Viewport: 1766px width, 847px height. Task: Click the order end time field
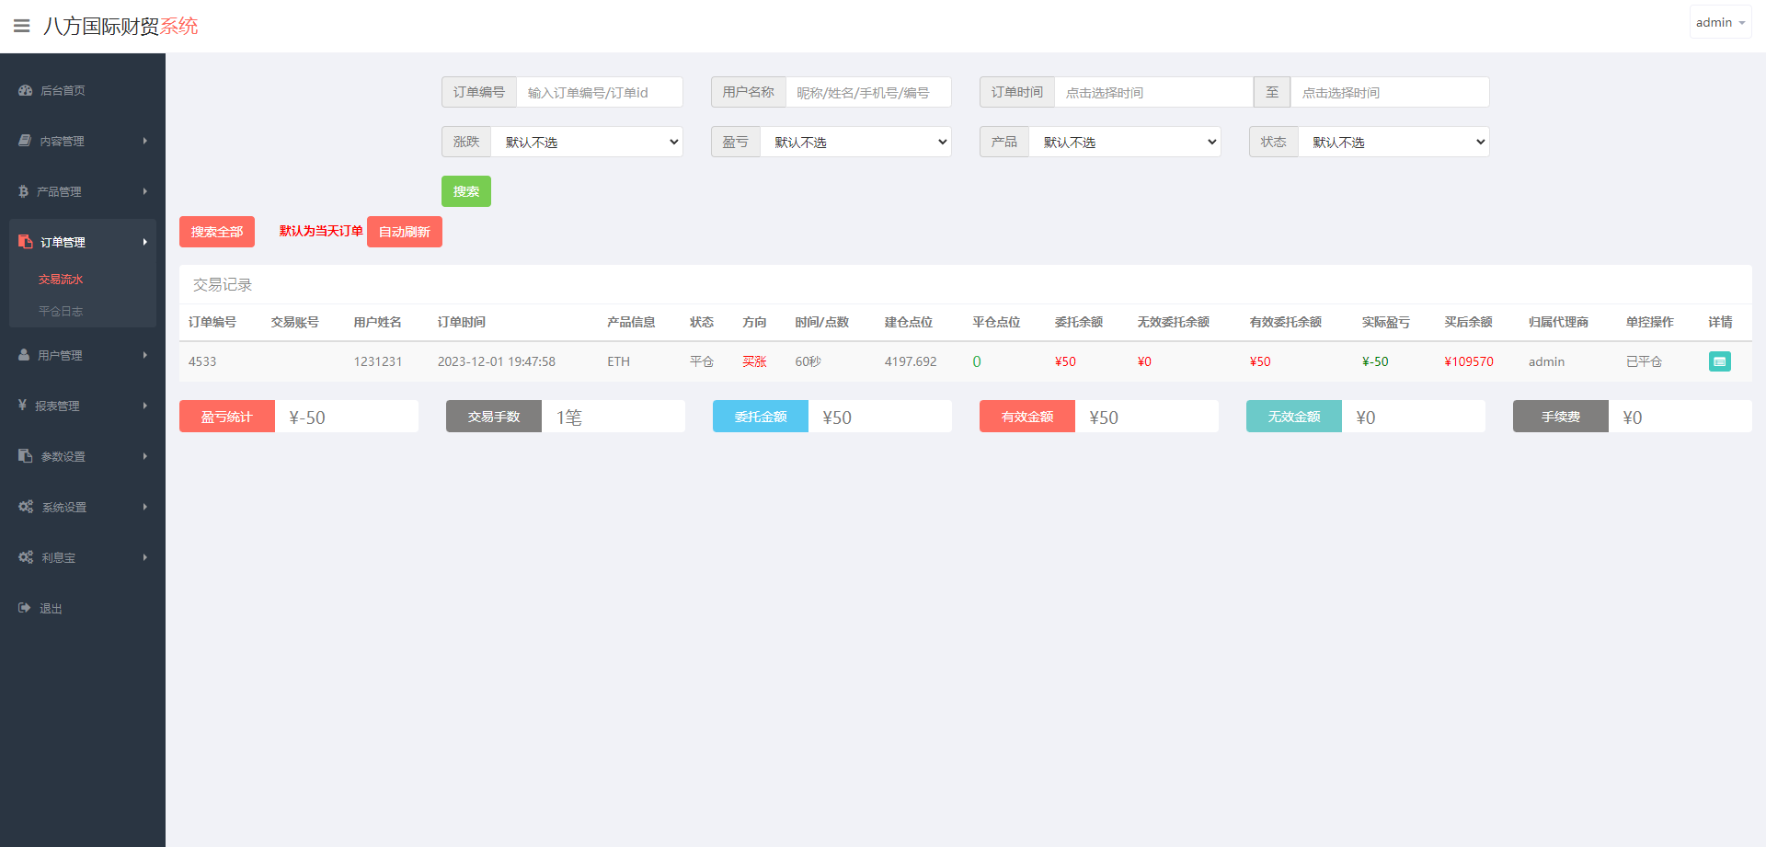click(x=1390, y=92)
